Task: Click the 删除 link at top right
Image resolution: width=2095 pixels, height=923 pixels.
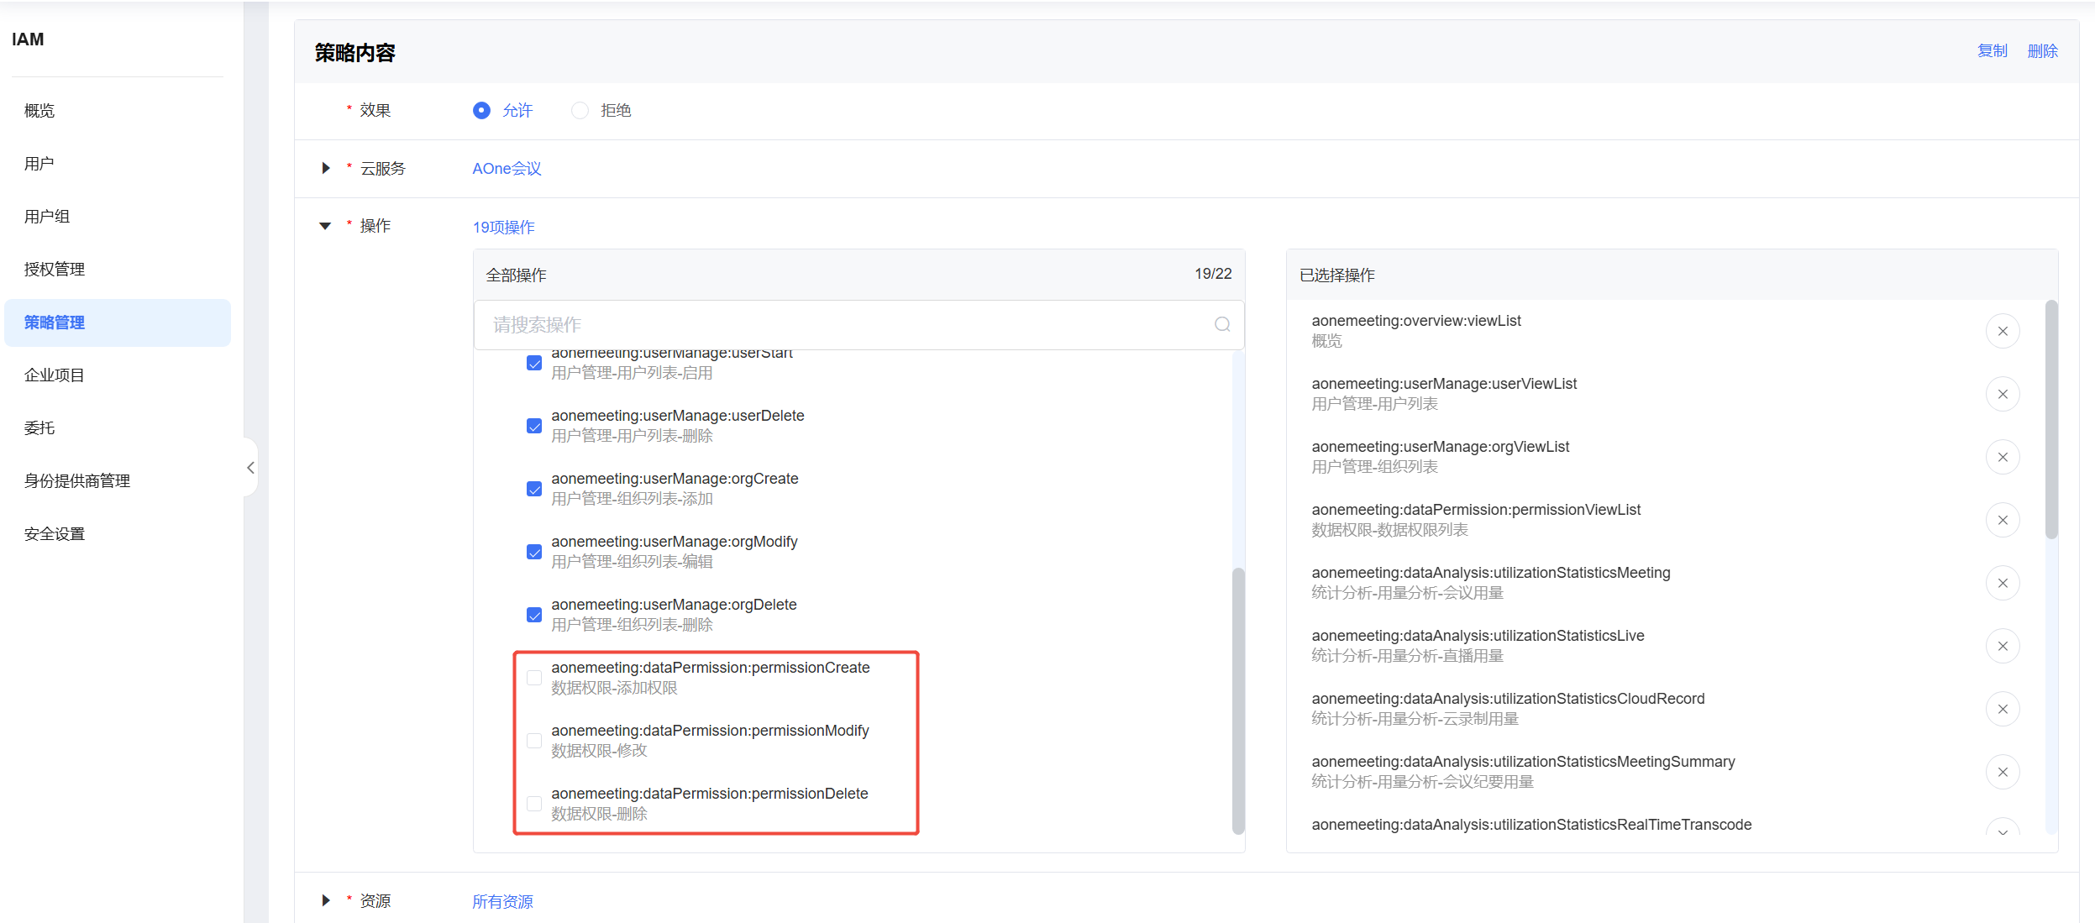Action: 2042,51
